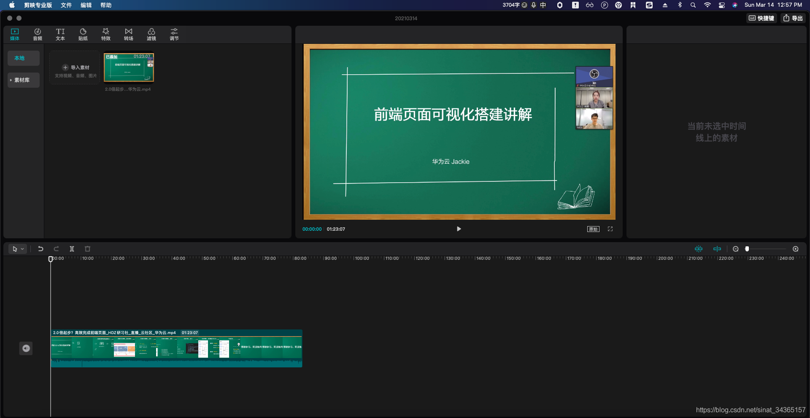Select the split clip tool
The image size is (810, 418).
pyautogui.click(x=72, y=249)
